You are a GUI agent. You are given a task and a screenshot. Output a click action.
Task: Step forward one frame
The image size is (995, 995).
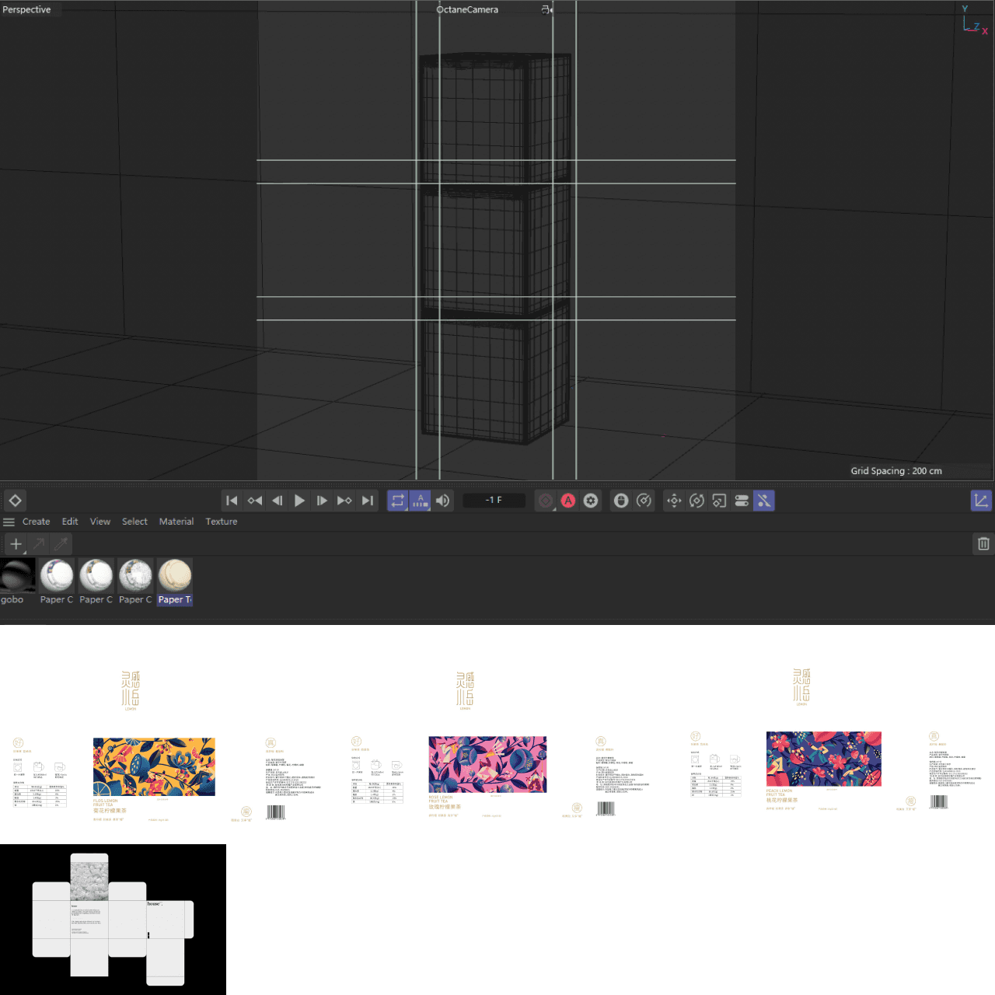322,501
